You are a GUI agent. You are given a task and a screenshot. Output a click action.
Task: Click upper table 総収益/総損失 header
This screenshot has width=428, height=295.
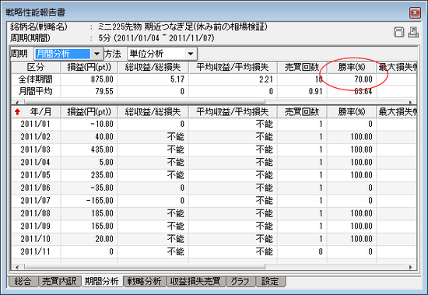coord(153,68)
